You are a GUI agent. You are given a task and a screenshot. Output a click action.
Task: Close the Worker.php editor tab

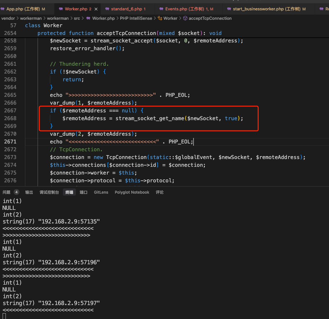point(96,9)
